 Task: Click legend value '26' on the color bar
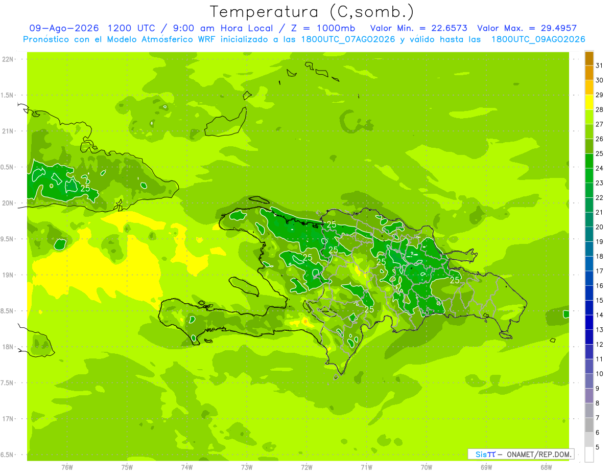pyautogui.click(x=600, y=139)
